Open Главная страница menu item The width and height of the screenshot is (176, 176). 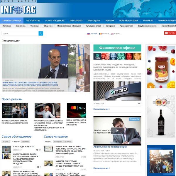coord(12,21)
